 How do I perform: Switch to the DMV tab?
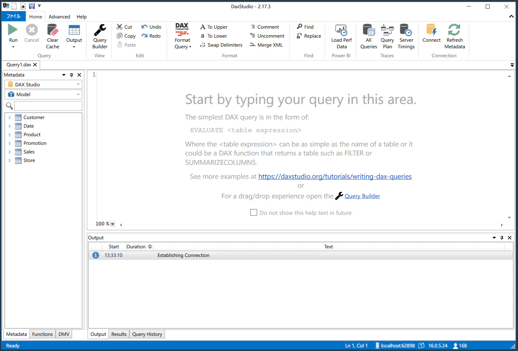(x=64, y=334)
